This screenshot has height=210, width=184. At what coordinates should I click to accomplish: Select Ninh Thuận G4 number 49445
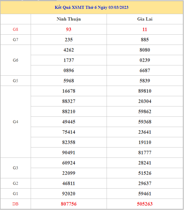[69, 122]
